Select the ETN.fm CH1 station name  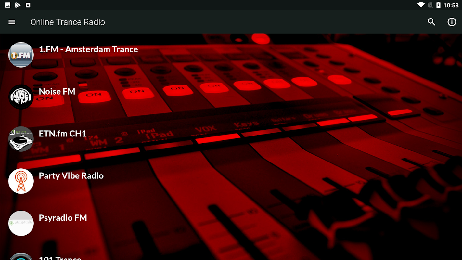(63, 134)
